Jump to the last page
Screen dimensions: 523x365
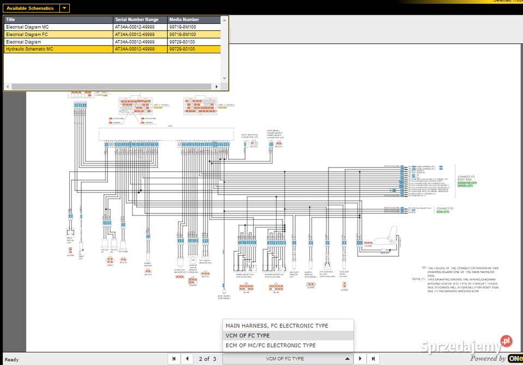[x=373, y=358]
